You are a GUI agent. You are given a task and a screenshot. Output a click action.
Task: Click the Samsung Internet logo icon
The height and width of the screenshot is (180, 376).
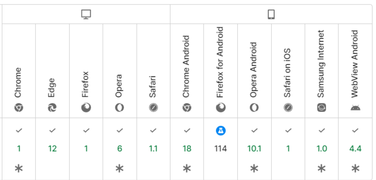coord(322,108)
